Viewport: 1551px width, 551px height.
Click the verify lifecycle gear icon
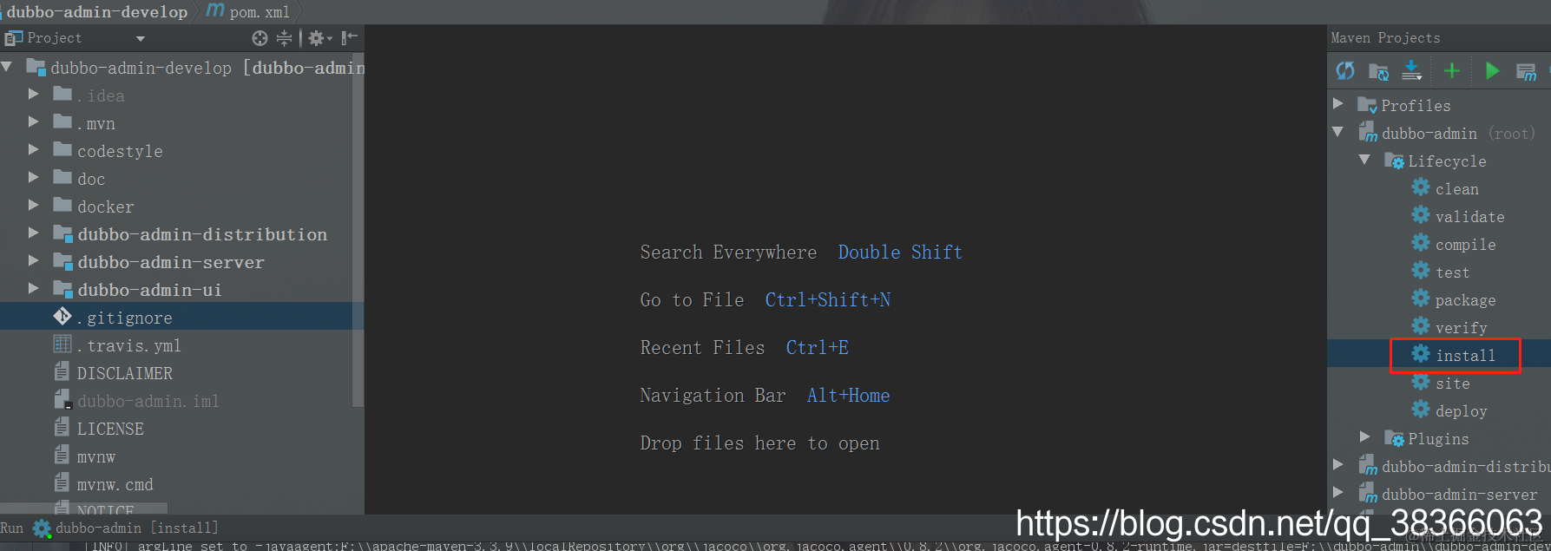click(1420, 326)
